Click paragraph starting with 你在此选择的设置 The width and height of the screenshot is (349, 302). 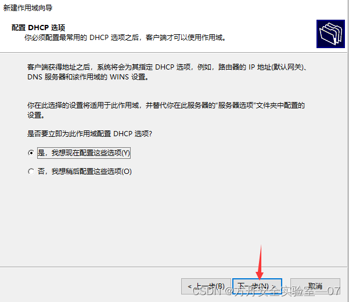pos(166,110)
